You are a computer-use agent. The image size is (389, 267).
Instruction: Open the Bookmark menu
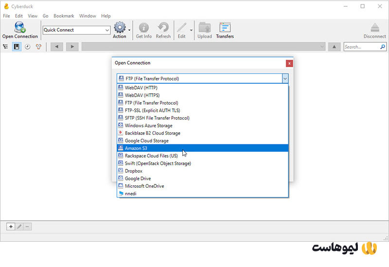pos(64,16)
